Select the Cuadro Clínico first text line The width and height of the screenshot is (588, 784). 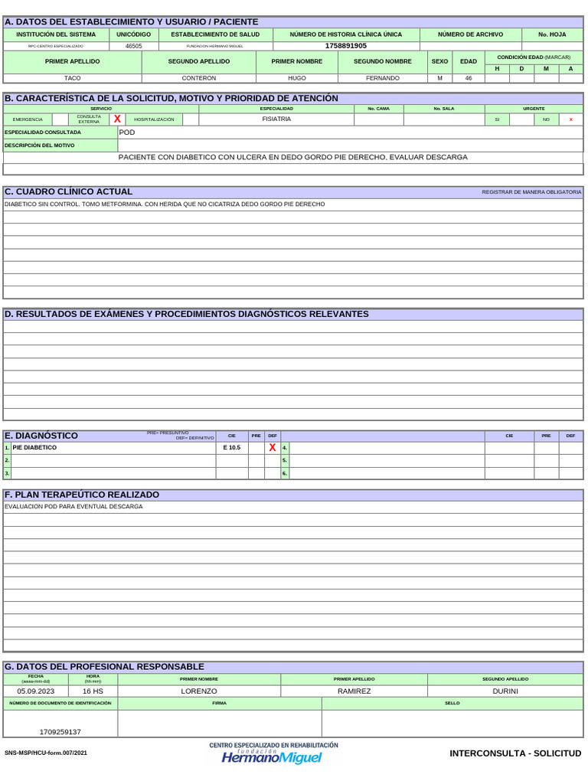(x=293, y=204)
